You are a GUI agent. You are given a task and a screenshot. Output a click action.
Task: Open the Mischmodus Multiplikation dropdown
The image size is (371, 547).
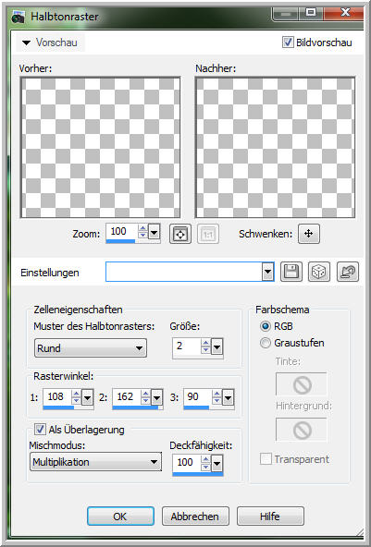tap(95, 462)
